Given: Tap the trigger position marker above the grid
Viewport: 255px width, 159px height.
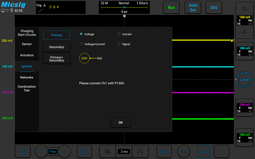Looking at the screenshot, I should 124,16.
